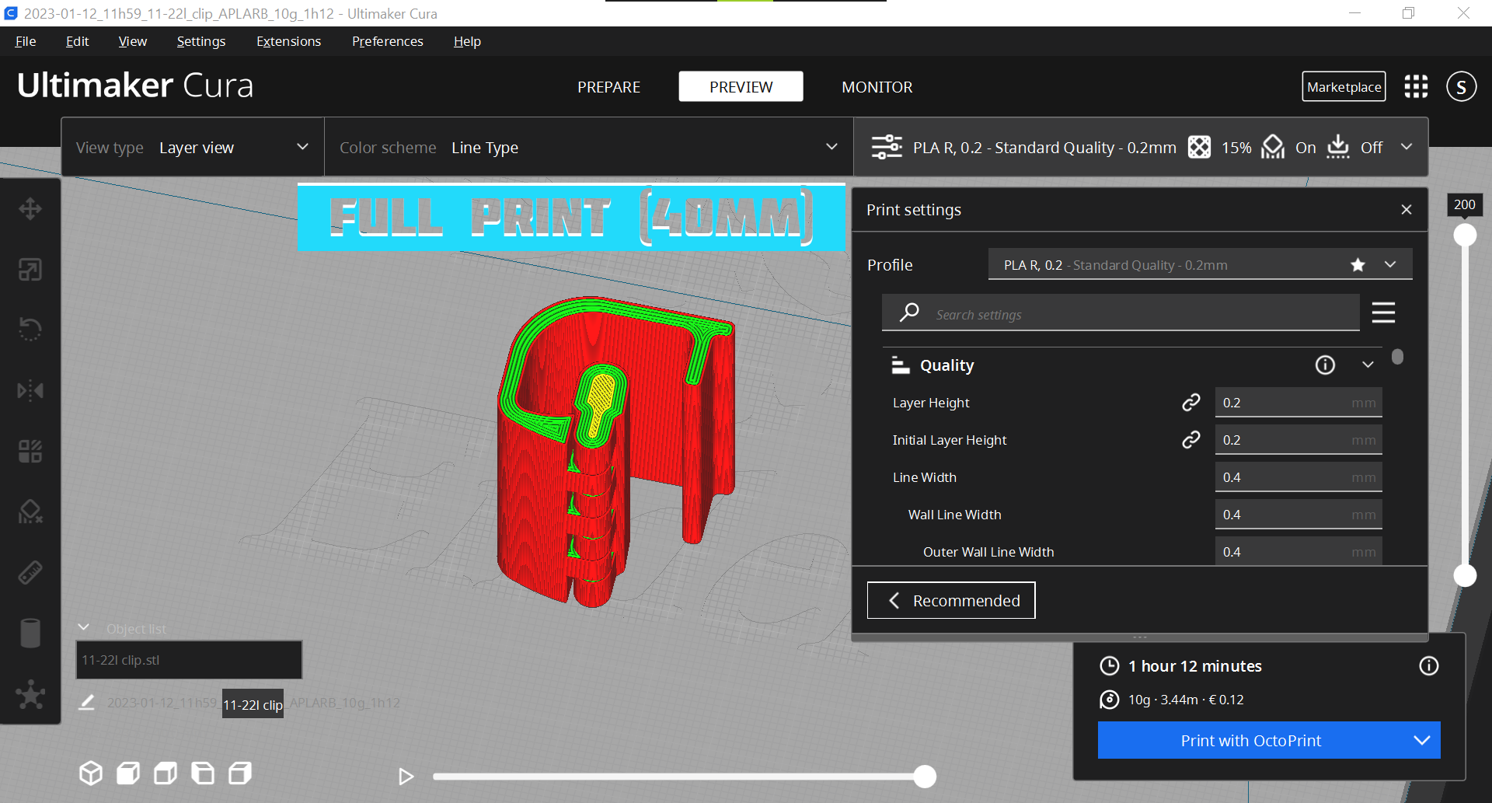
Task: Show the Quality category info icon
Action: coord(1325,365)
